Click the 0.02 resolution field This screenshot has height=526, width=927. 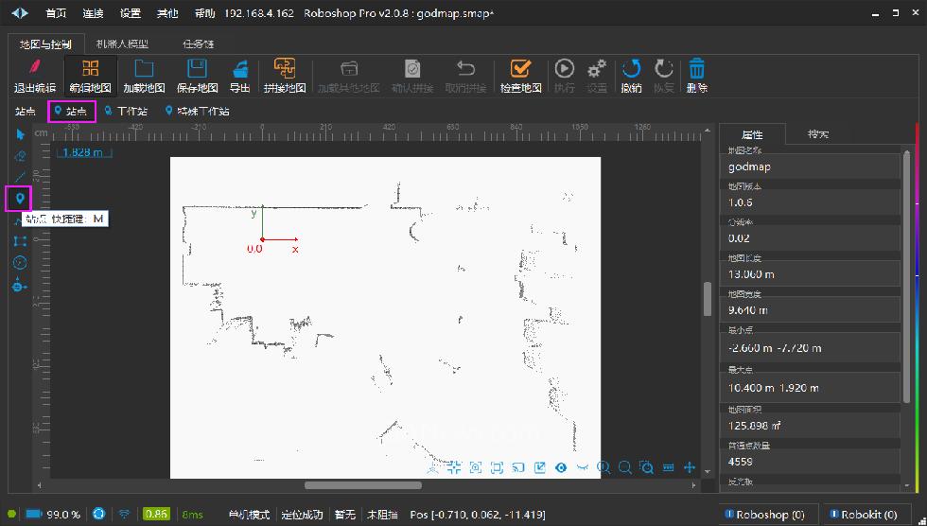pyautogui.click(x=811, y=238)
